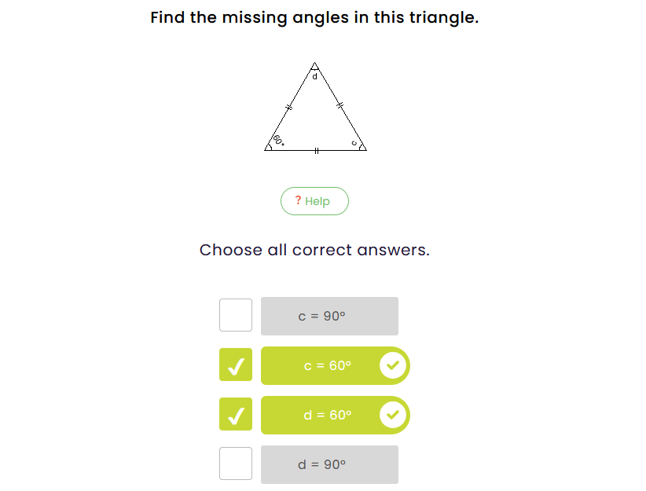This screenshot has height=491, width=646.
Task: Click the white check circle on d = 60°
Action: (393, 415)
